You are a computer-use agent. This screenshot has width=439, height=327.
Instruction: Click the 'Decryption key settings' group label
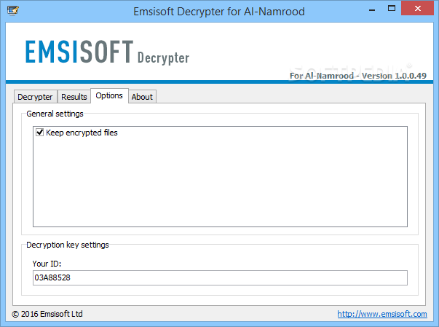[x=68, y=245]
